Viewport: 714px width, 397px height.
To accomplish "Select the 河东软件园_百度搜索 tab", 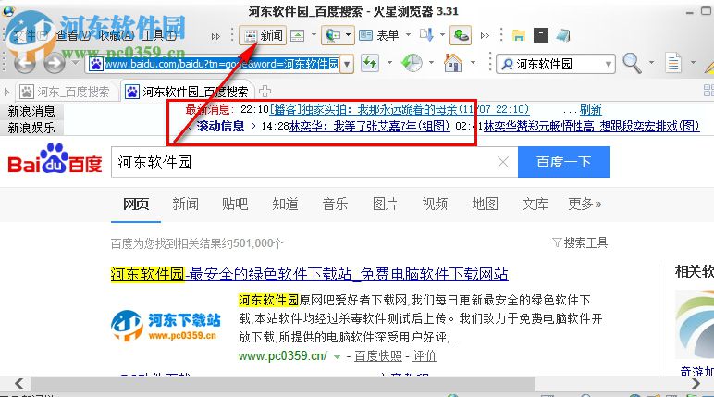I will [187, 92].
